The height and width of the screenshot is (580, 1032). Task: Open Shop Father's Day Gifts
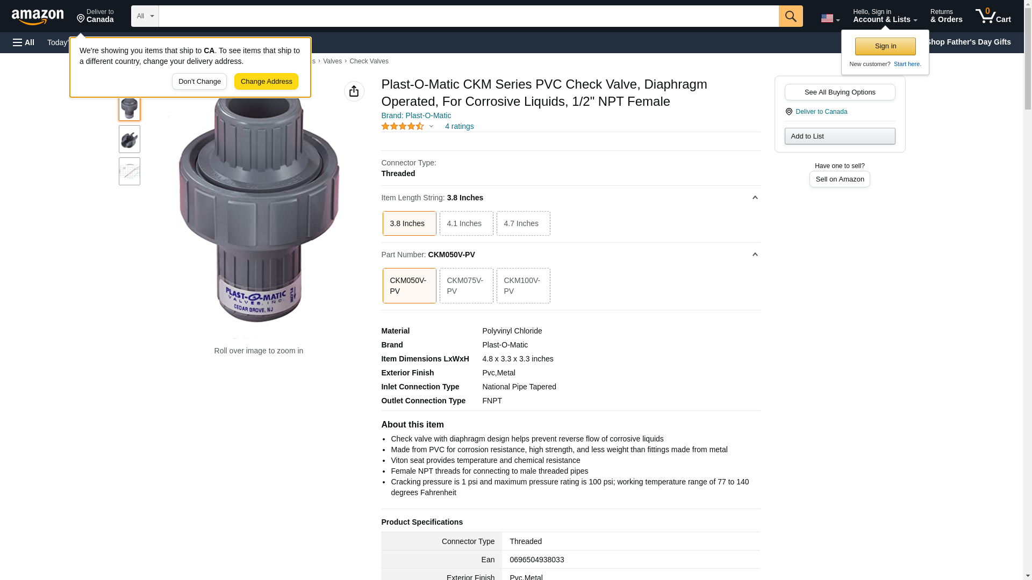[968, 42]
